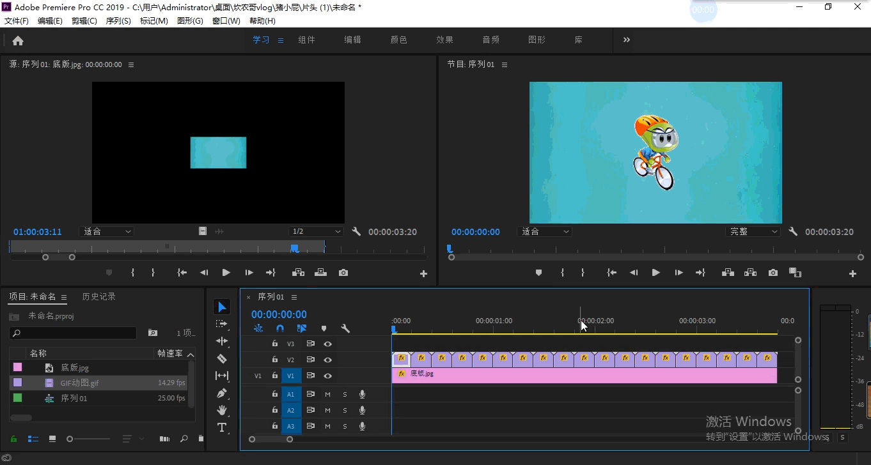Solo track A2
Screen dimensions: 871x465
coord(345,410)
